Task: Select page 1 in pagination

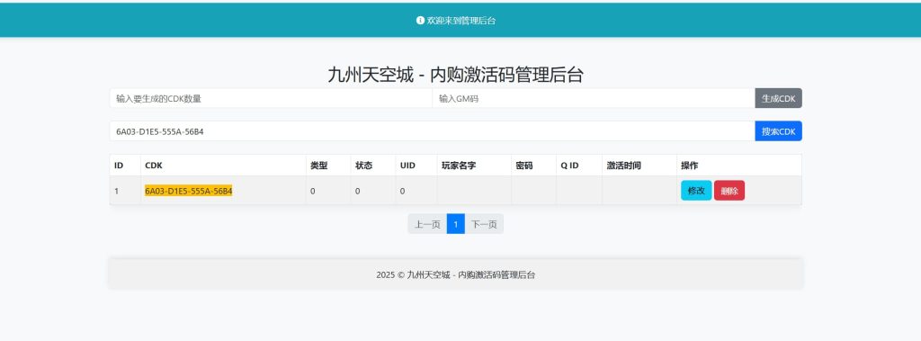Action: [456, 224]
